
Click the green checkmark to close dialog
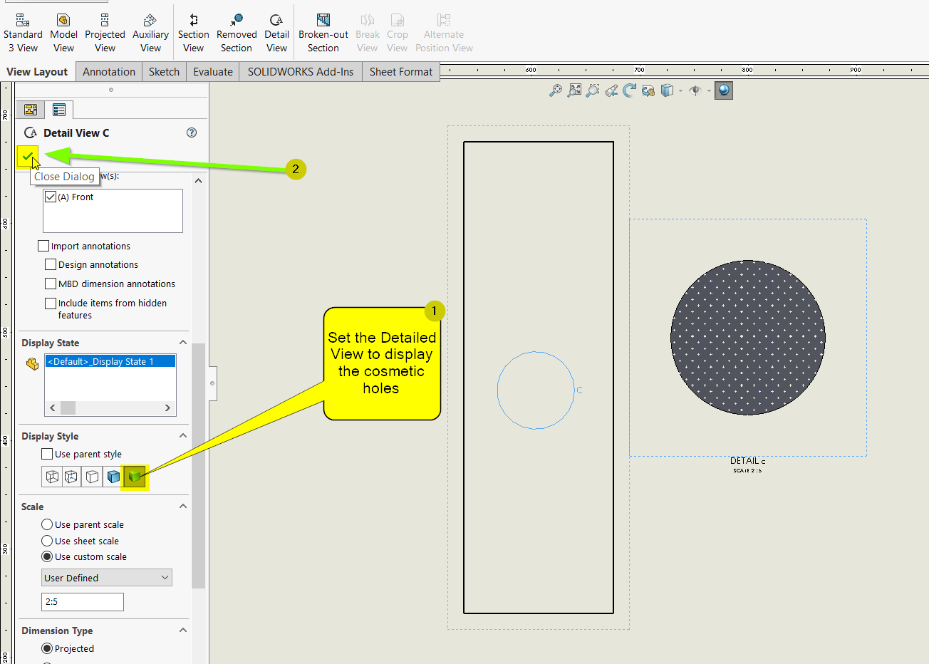27,155
